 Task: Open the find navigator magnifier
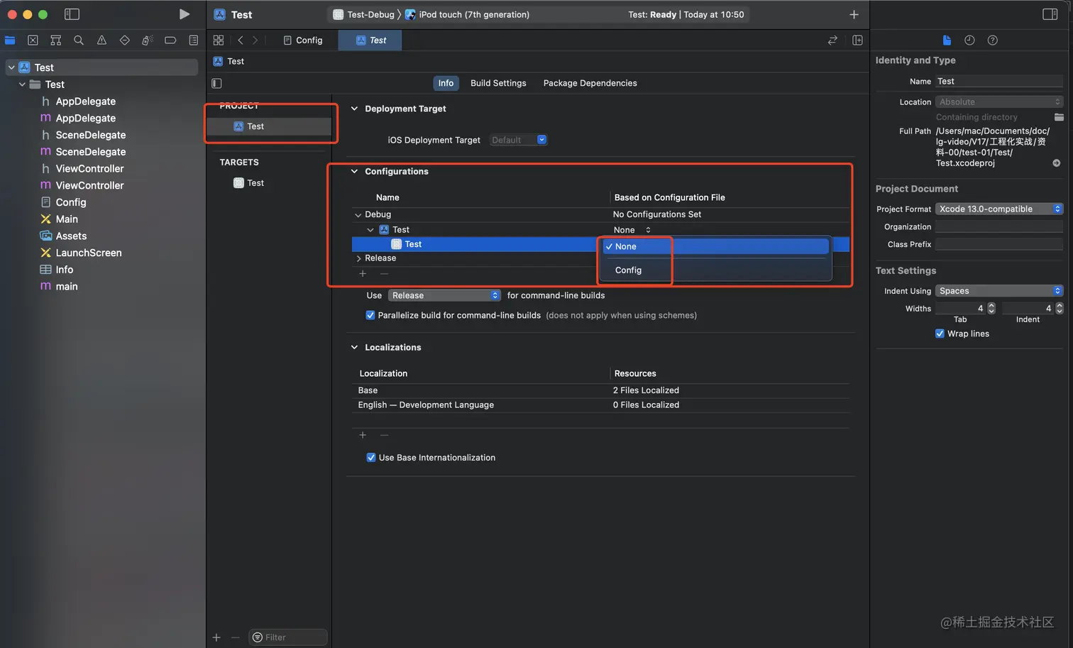pyautogui.click(x=79, y=40)
